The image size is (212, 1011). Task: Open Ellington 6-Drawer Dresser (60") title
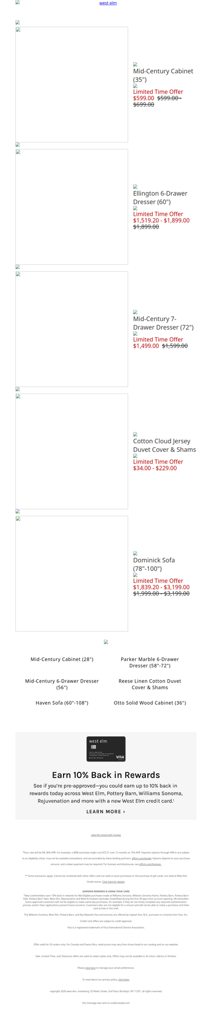point(160,197)
